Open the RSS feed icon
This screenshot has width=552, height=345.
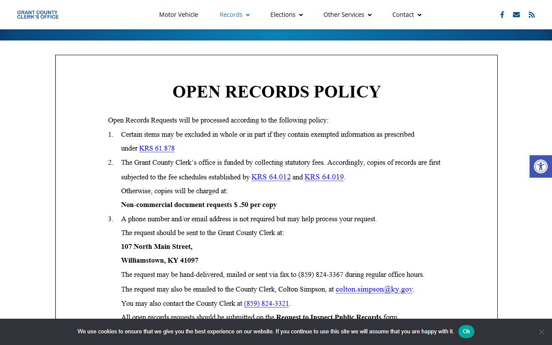(532, 15)
